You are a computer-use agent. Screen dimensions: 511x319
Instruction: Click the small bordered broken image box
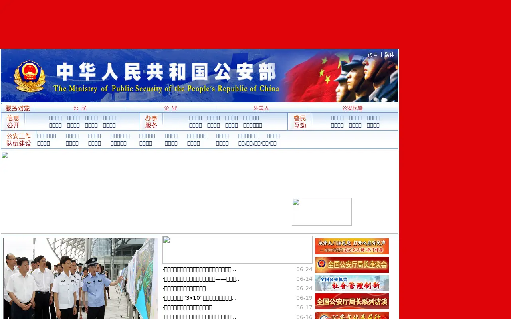(322, 212)
